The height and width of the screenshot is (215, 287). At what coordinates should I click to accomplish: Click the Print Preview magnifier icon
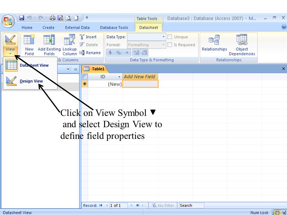(x=68, y=18)
